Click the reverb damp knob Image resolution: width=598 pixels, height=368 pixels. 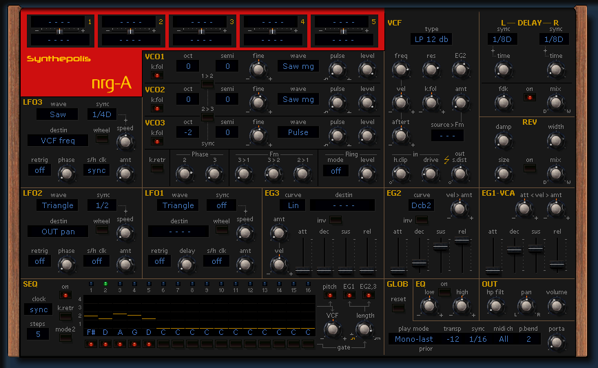504,141
